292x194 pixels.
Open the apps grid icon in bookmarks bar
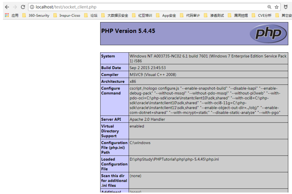pyautogui.click(x=7, y=15)
